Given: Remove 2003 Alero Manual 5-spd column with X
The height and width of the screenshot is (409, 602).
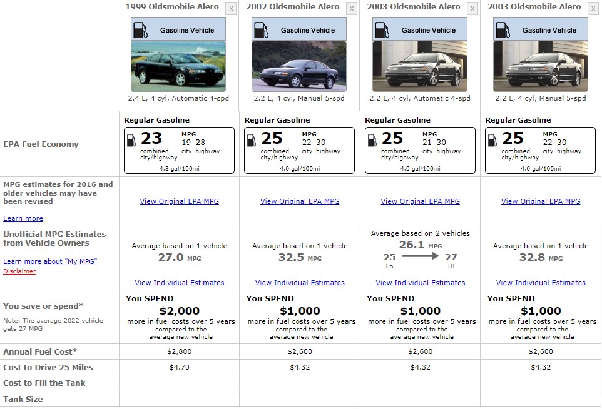Looking at the screenshot, I should point(593,8).
